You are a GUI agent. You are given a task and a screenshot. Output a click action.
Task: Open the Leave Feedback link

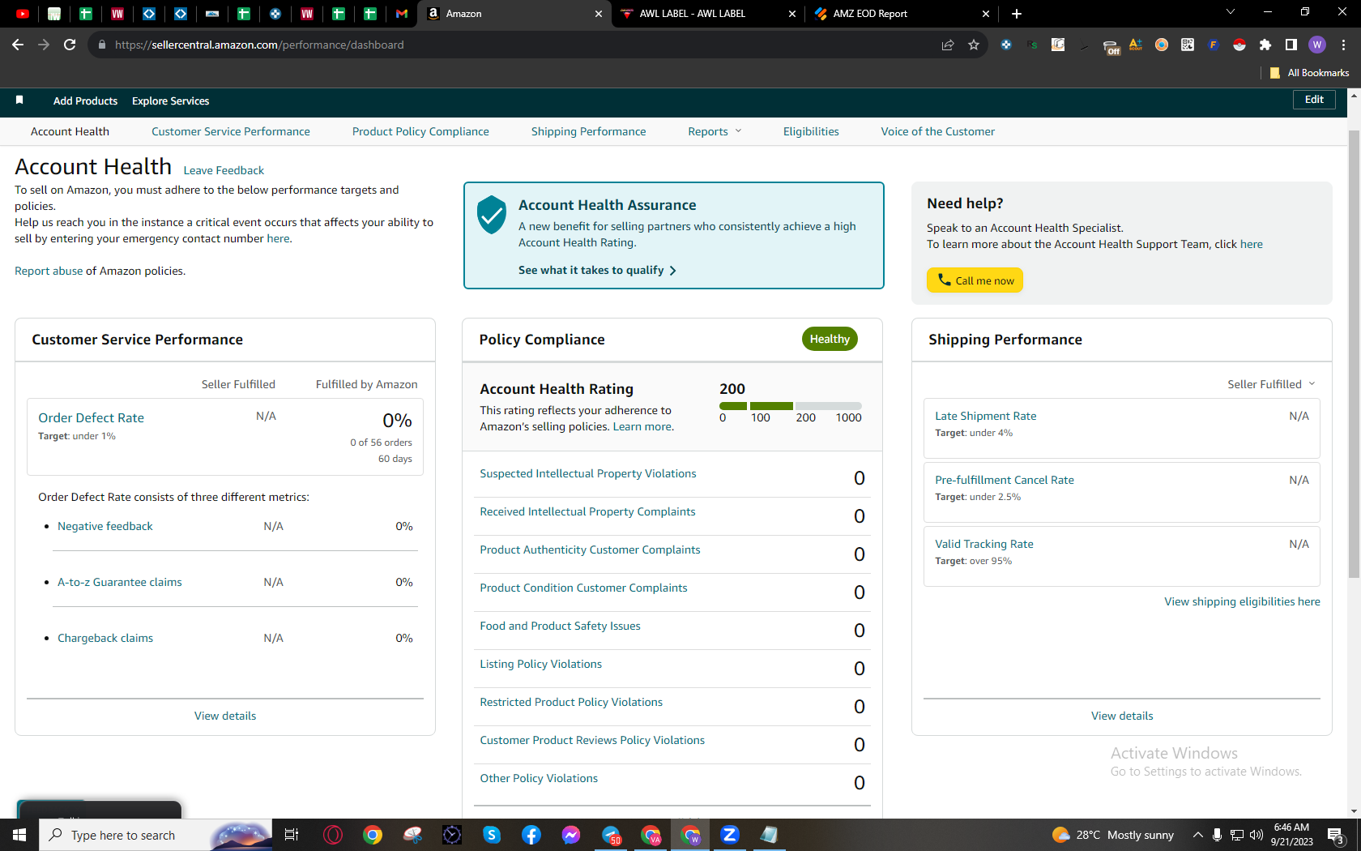pos(224,170)
